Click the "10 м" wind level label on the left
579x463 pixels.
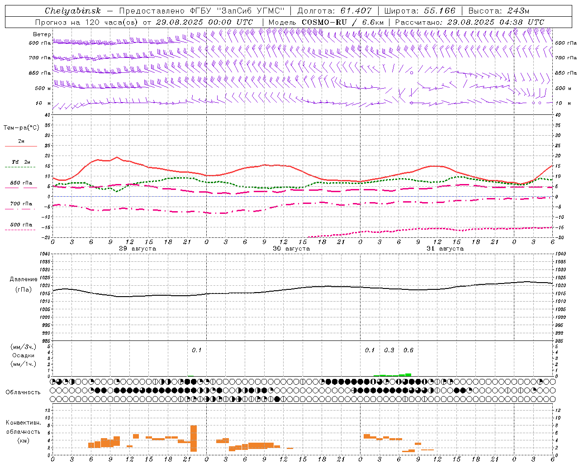43,103
